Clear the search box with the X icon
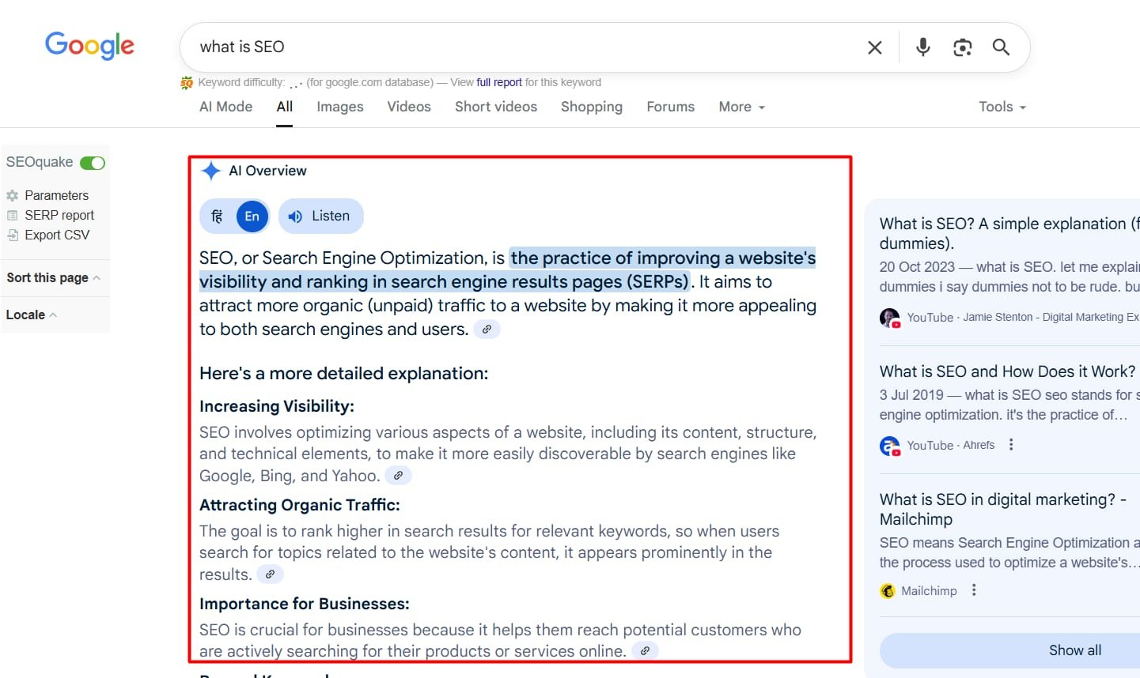Viewport: 1140px width, 678px height. (874, 47)
